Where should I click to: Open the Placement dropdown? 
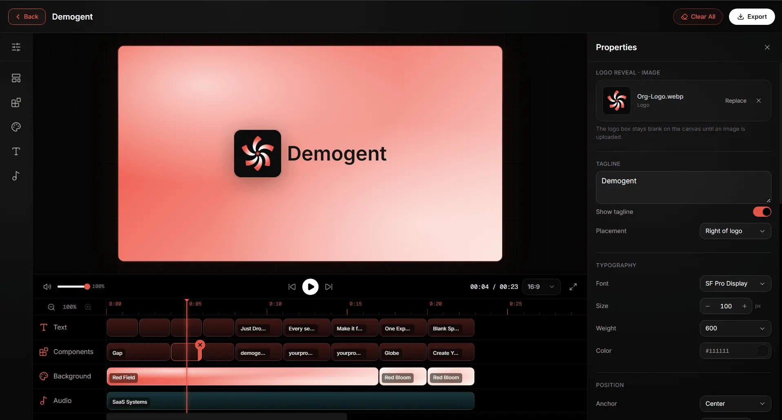click(735, 231)
